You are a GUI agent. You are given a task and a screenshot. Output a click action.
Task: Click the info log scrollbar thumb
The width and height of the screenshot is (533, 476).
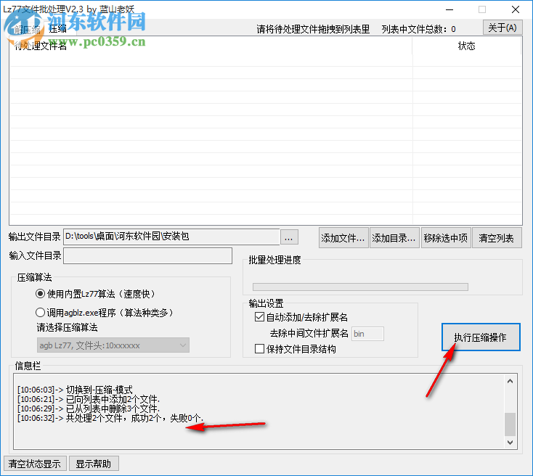point(510,424)
